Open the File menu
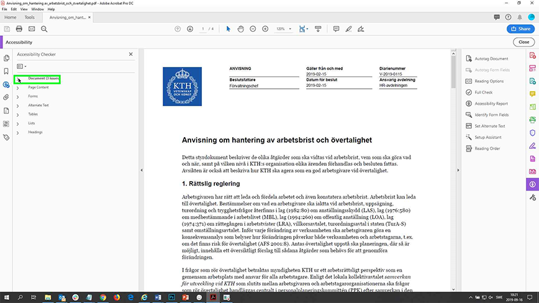 click(x=4, y=9)
